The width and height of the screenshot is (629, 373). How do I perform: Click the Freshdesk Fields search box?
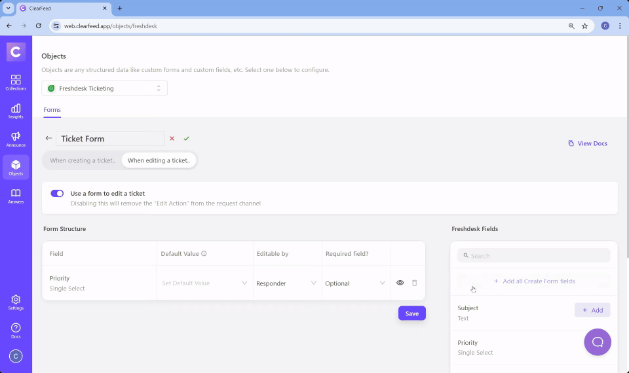[533, 256]
